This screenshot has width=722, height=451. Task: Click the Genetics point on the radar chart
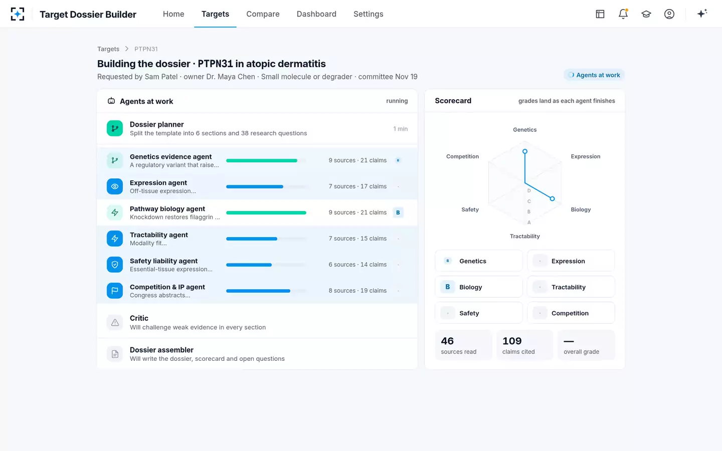pos(525,151)
